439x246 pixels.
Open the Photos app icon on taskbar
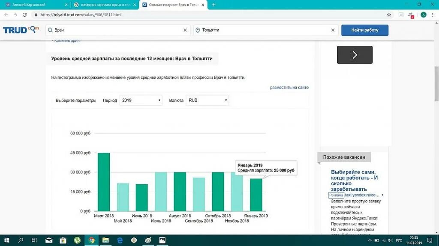click(162, 240)
